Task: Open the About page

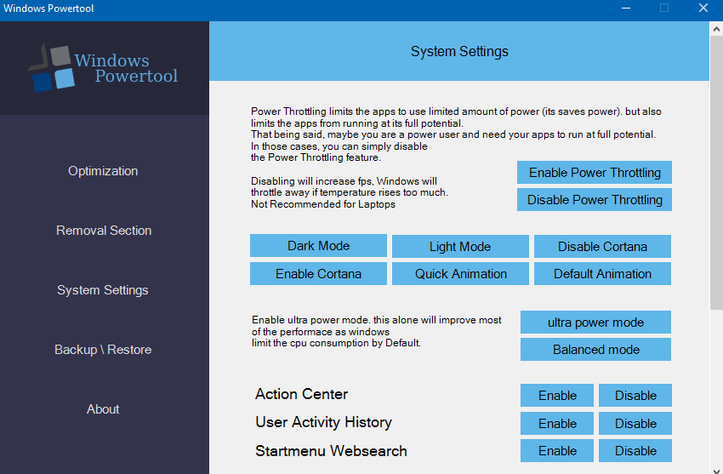Action: [x=103, y=409]
